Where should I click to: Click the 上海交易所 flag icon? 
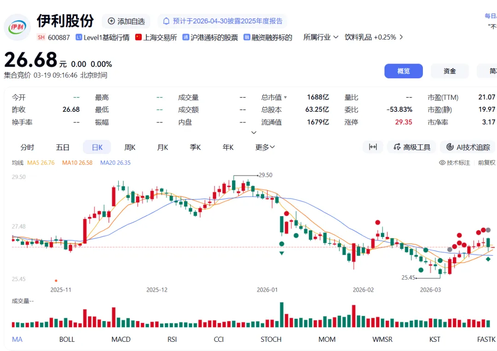pos(139,37)
